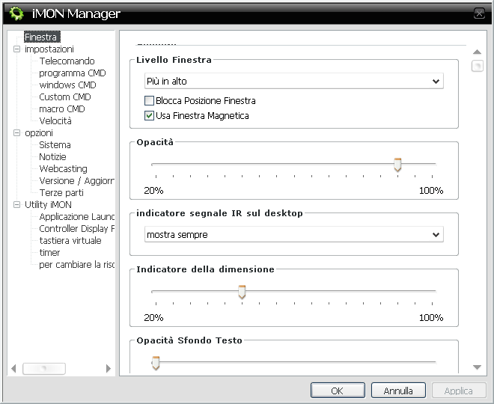Cancel changes with Annulla button
The height and width of the screenshot is (404, 494).
point(398,391)
